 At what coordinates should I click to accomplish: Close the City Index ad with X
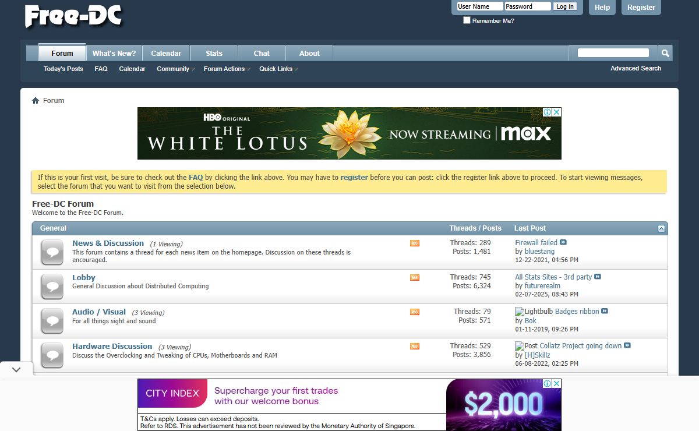point(557,383)
